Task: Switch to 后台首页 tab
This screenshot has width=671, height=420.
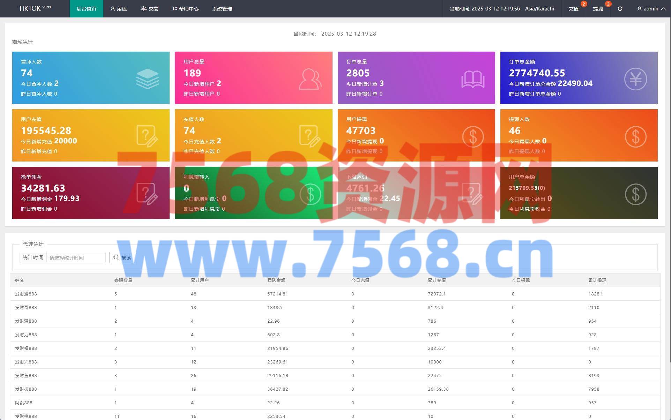Action: click(86, 9)
